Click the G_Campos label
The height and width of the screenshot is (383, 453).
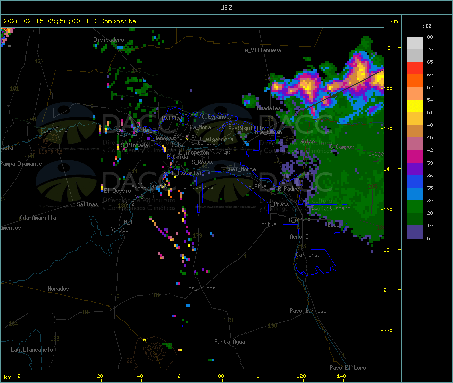342,147
